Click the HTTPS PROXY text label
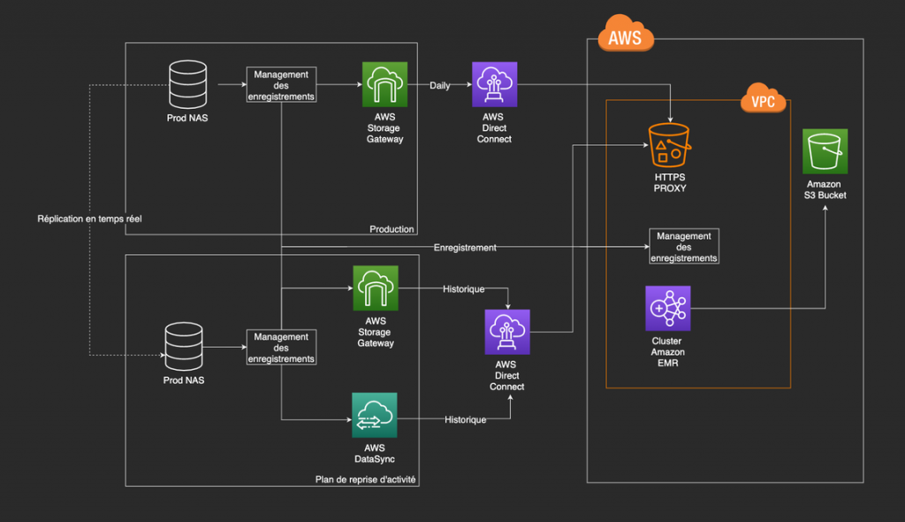905x522 pixels. [670, 182]
